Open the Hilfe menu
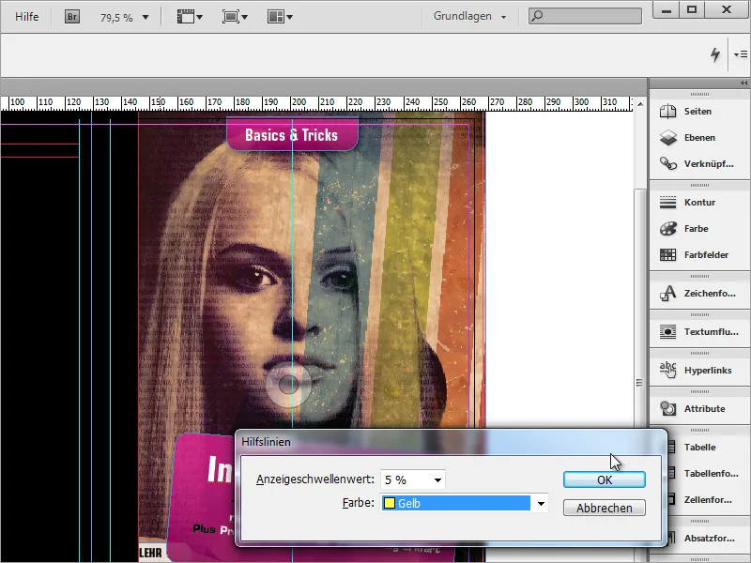751x563 pixels. (27, 16)
